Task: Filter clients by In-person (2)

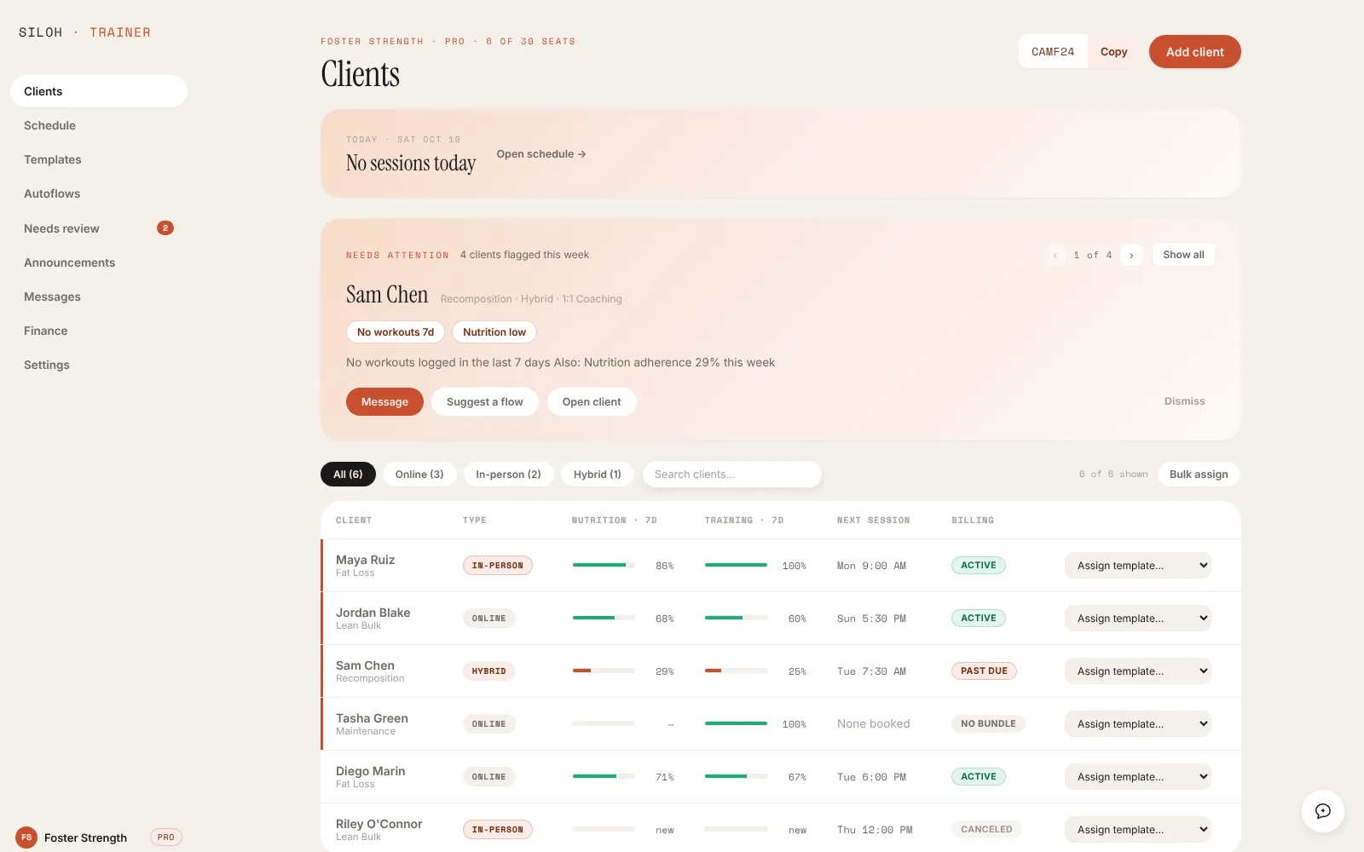Action: pos(508,475)
